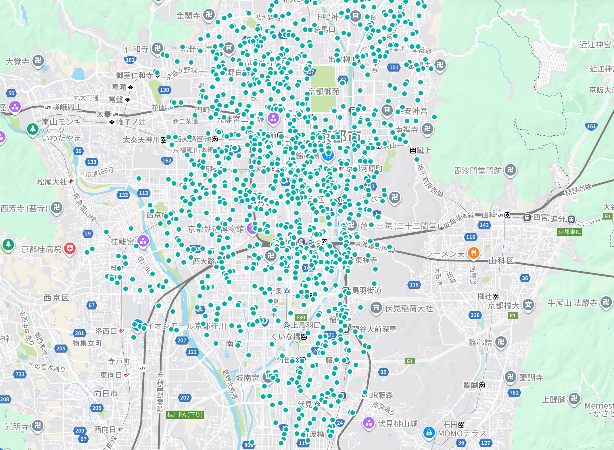
Task: Click the Komyo-ji (光明寺) temple pin
Action: 38,425
